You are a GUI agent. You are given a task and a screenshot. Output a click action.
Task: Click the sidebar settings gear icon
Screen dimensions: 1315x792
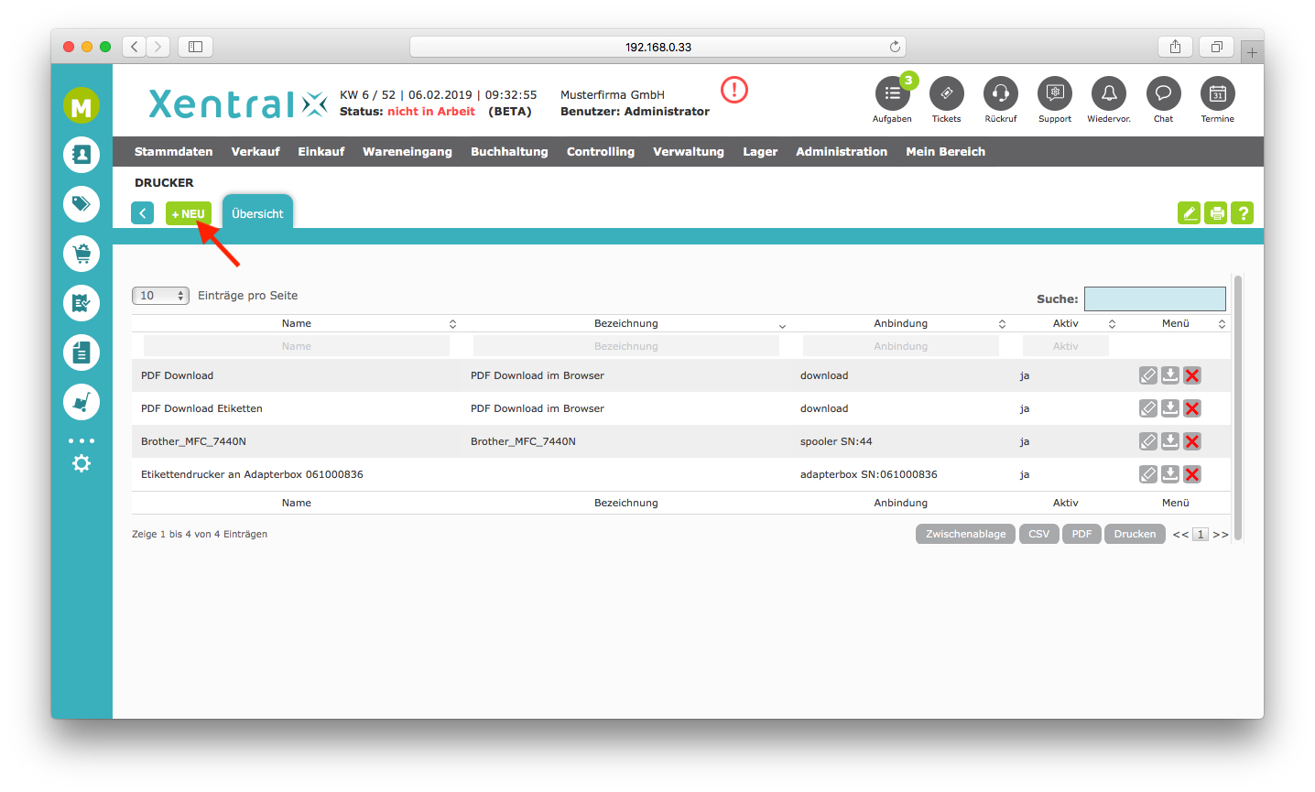click(x=82, y=464)
